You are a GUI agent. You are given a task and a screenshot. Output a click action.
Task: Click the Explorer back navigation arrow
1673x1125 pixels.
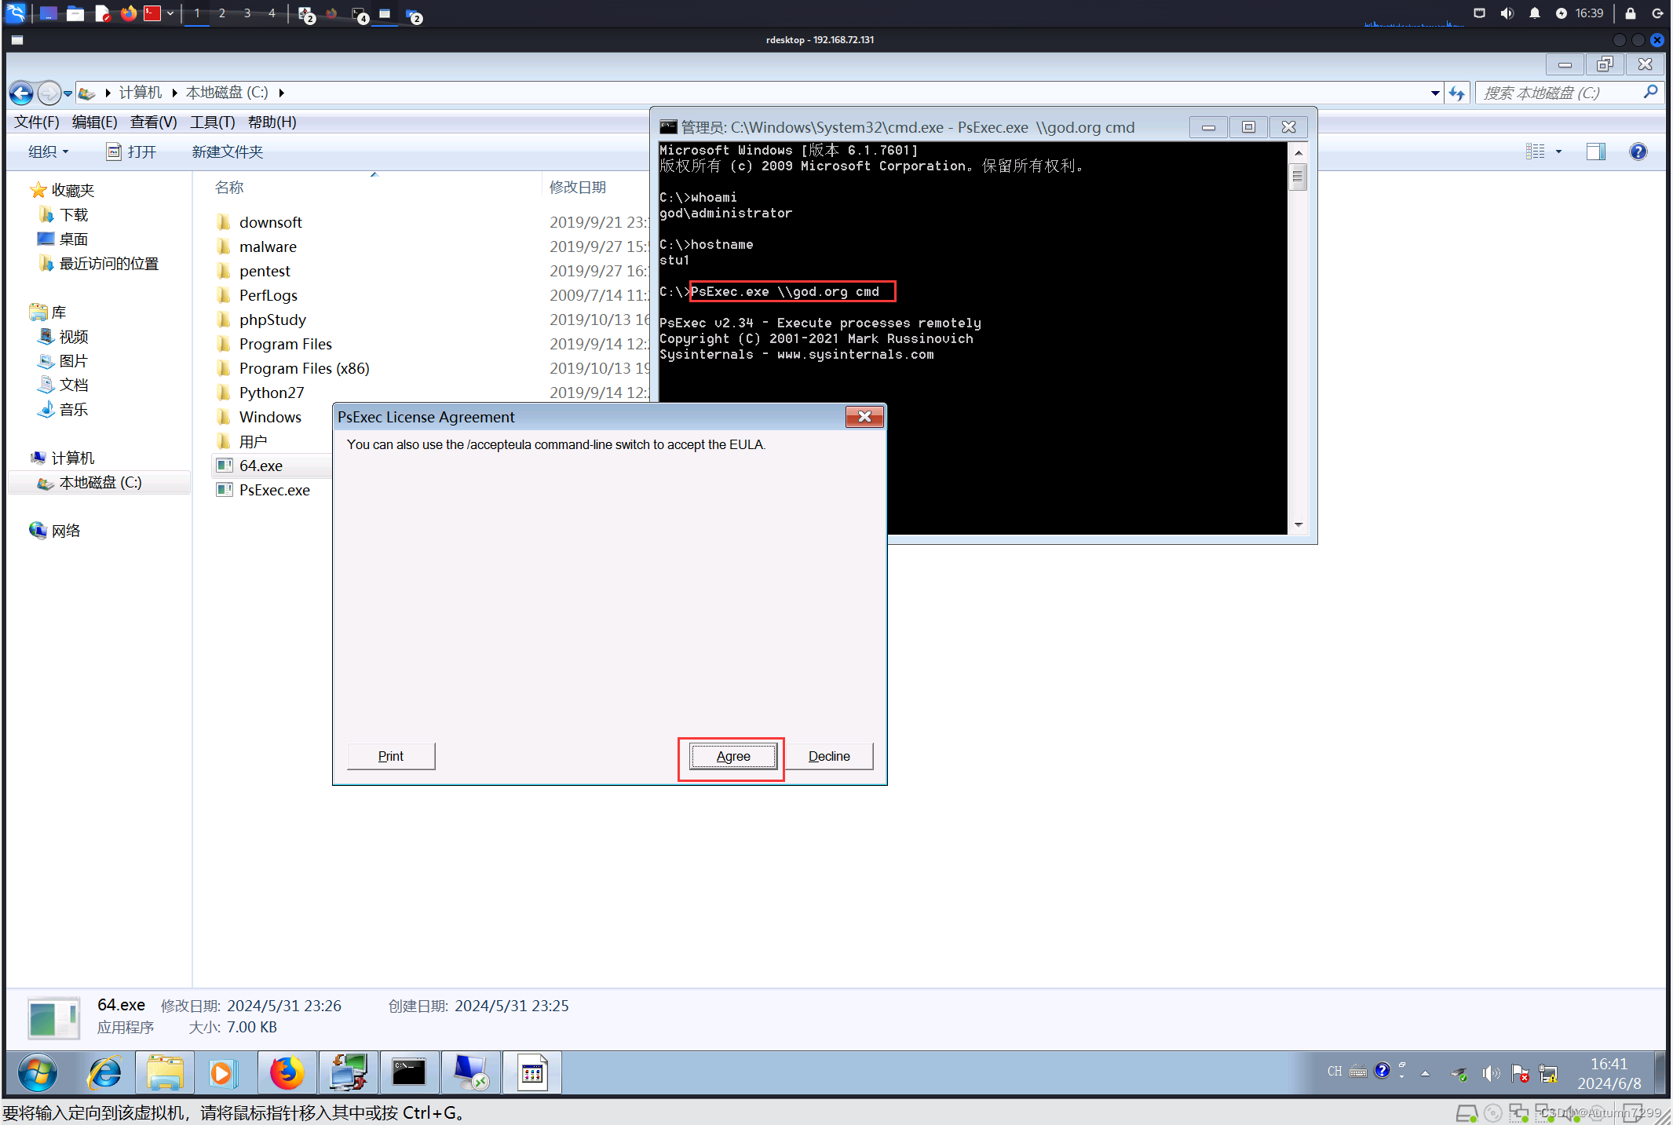coord(21,93)
